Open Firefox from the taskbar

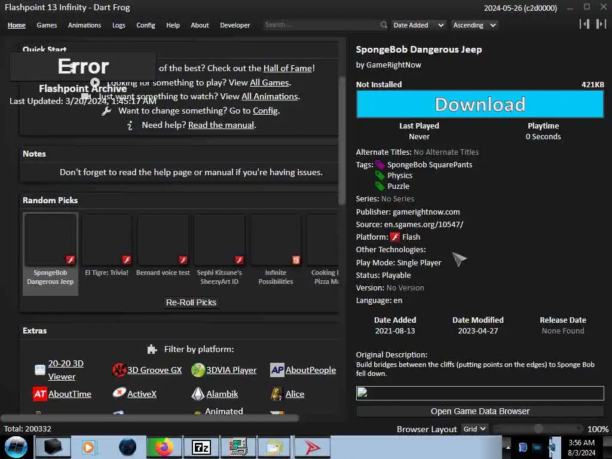tap(164, 447)
